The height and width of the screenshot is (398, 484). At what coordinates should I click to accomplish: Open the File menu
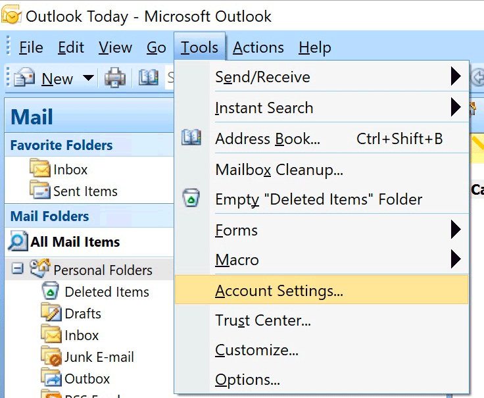[x=31, y=47]
